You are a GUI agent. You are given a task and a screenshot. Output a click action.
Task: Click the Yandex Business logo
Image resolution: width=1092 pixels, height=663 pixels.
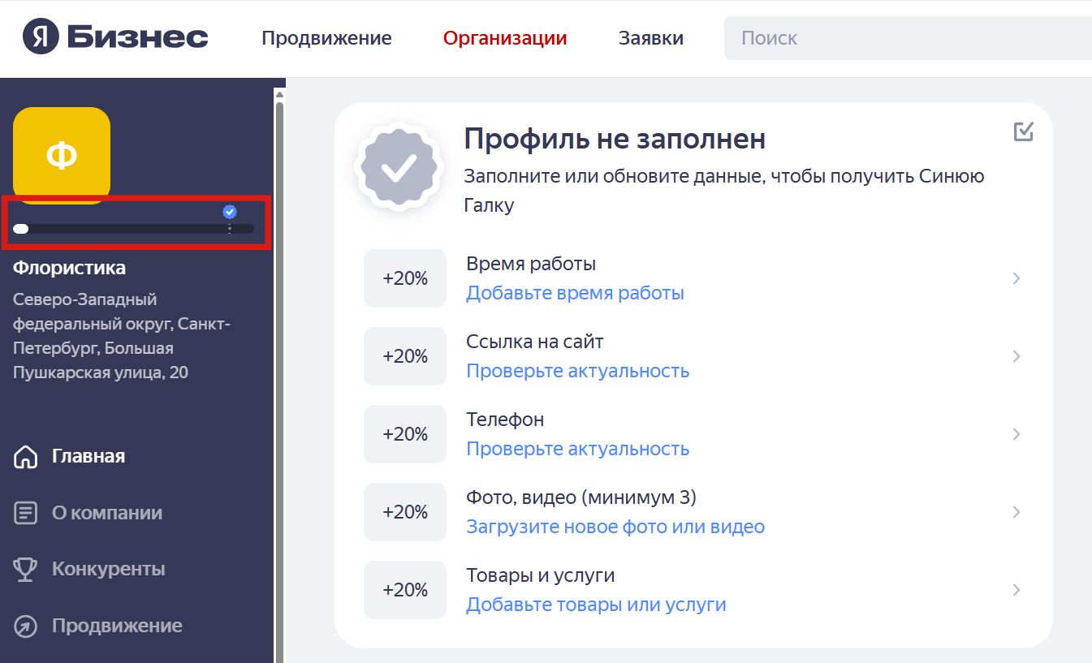[115, 37]
